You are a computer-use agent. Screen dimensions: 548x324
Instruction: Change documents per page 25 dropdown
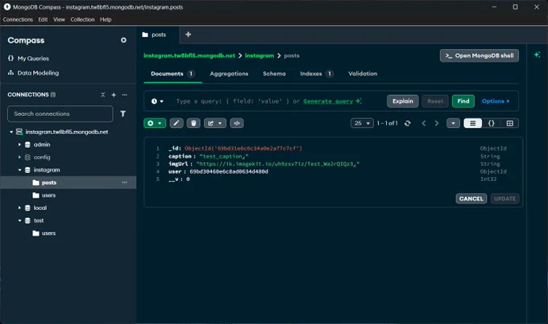tap(362, 123)
